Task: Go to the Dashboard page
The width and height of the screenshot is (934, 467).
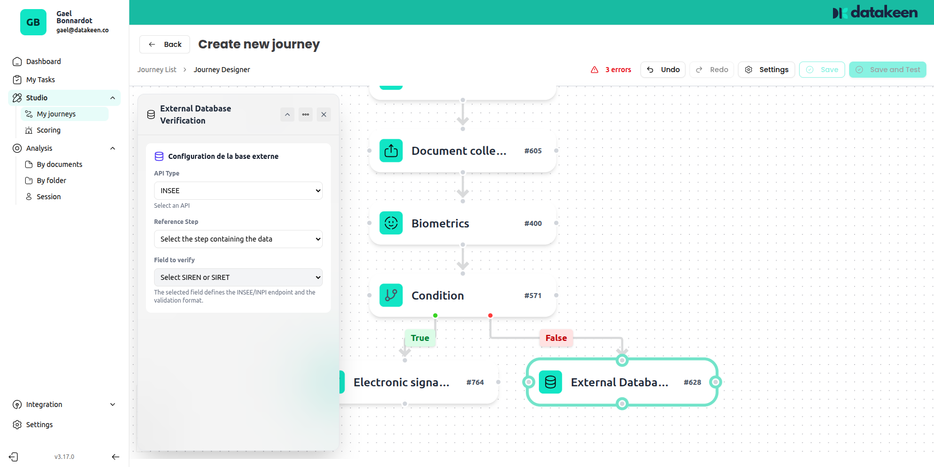Action: 43,62
